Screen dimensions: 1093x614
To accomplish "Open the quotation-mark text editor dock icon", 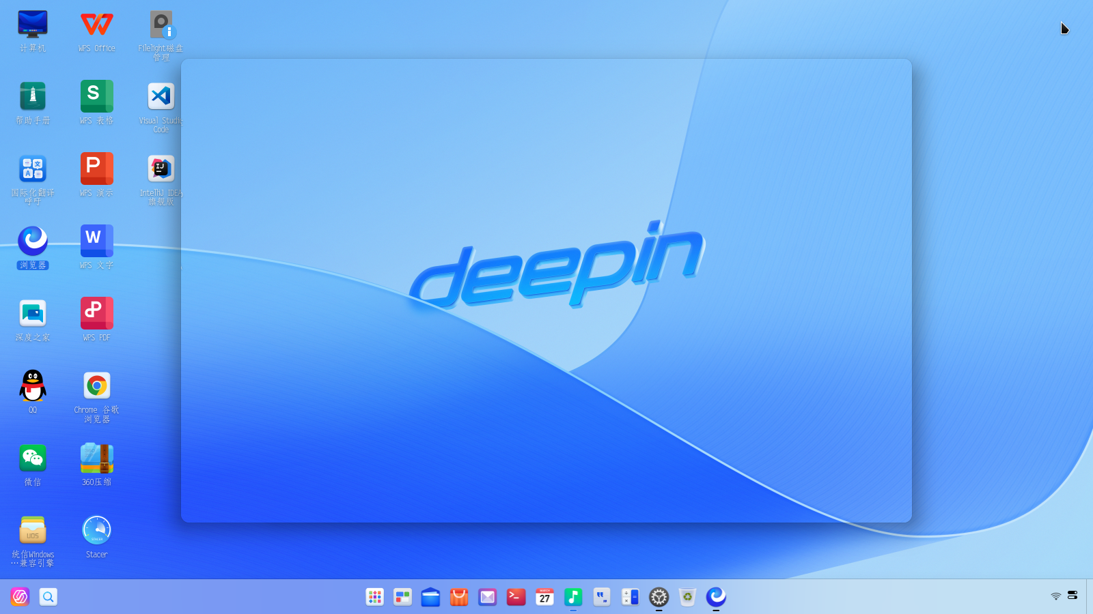I will (x=602, y=597).
